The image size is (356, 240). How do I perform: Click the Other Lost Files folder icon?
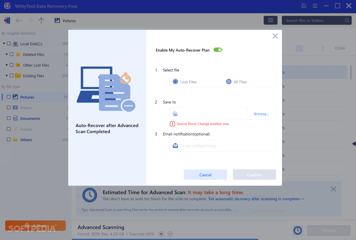coord(18,65)
